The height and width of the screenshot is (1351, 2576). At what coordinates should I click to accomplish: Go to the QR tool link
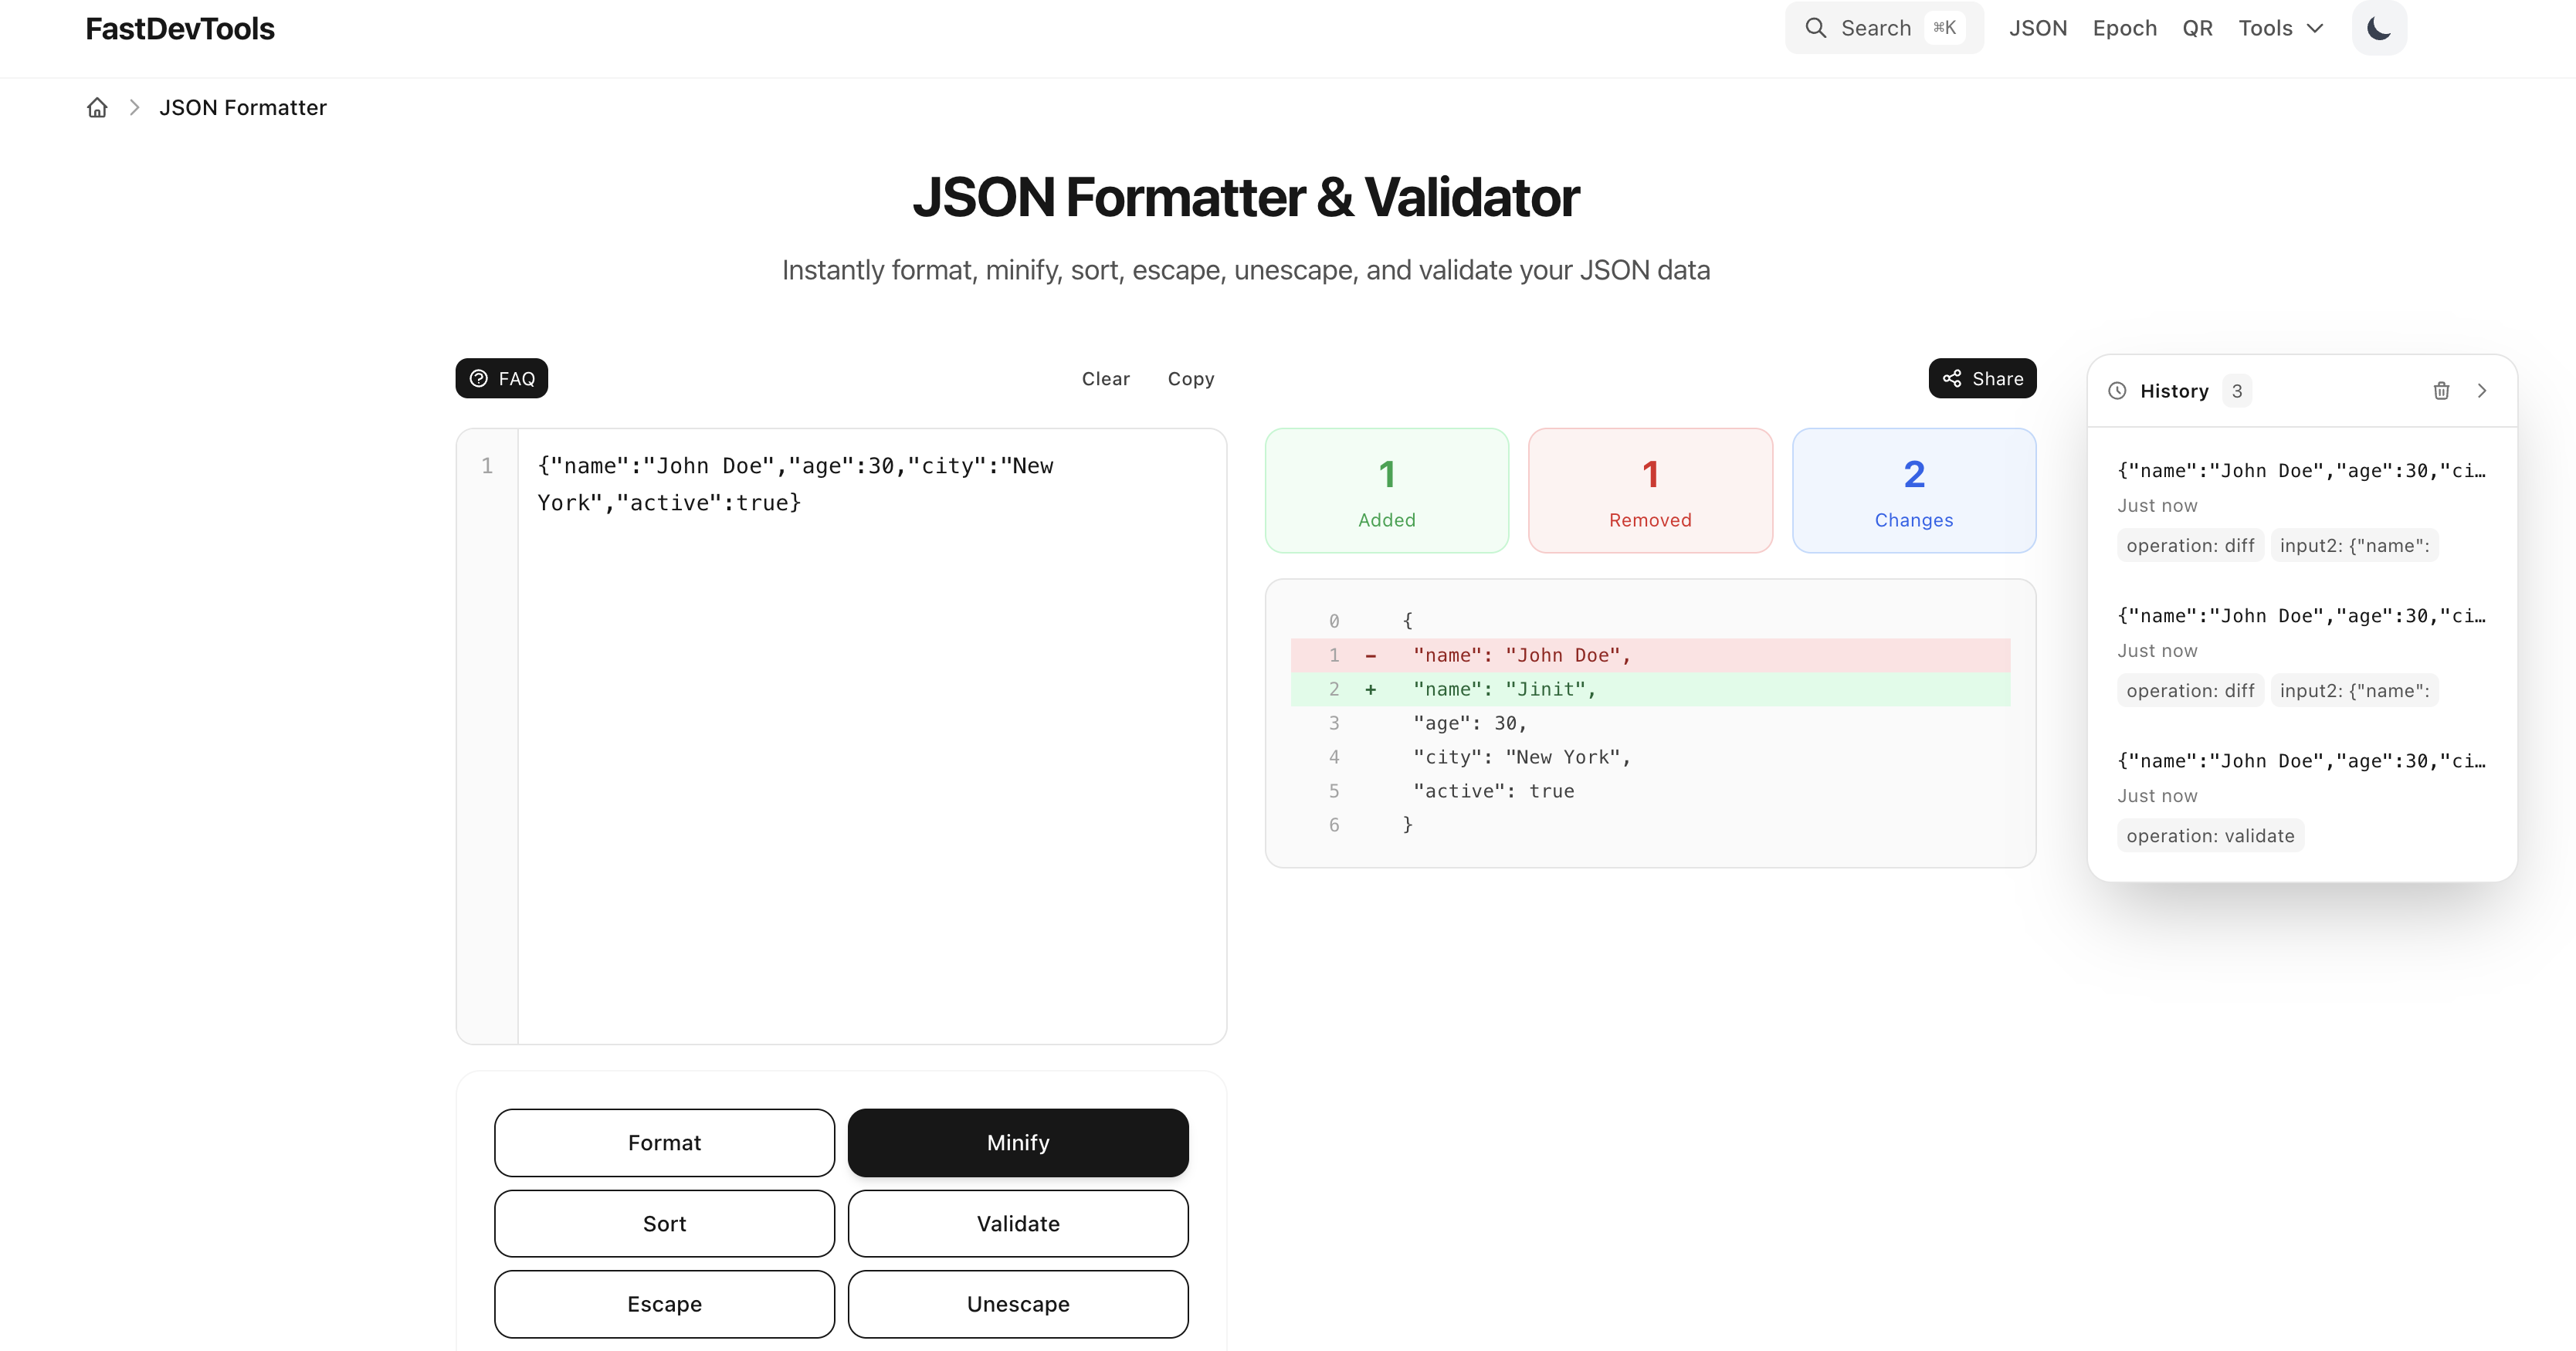click(x=2197, y=28)
